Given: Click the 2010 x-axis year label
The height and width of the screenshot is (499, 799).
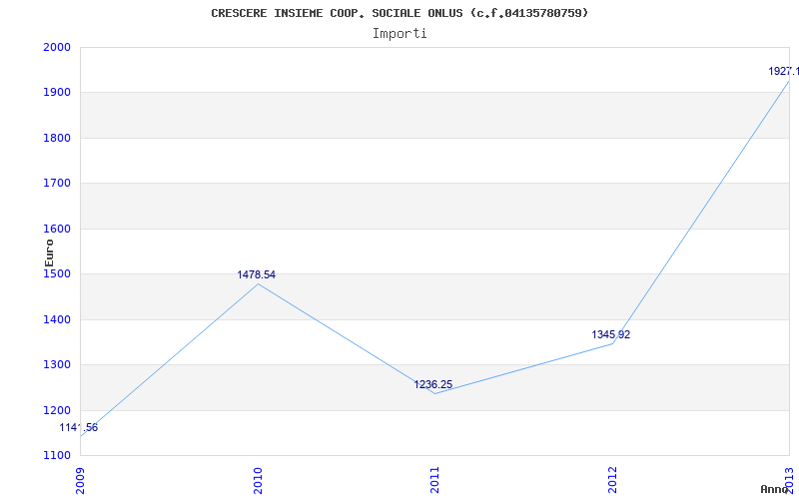Looking at the screenshot, I should (259, 480).
